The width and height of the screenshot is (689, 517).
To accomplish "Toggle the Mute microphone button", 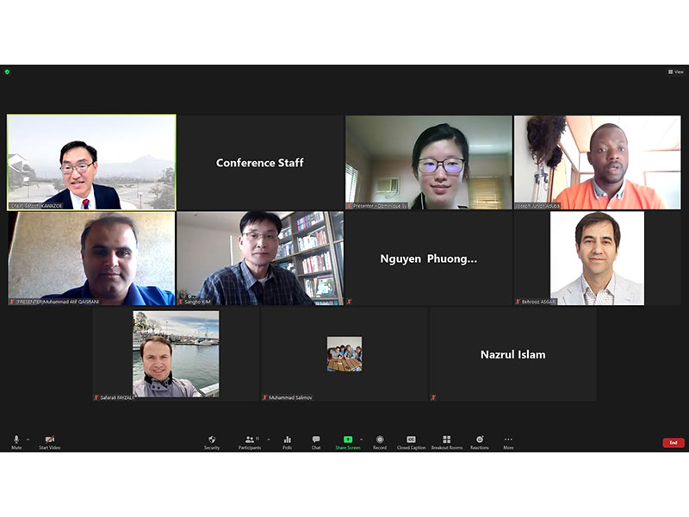I will pos(16,439).
